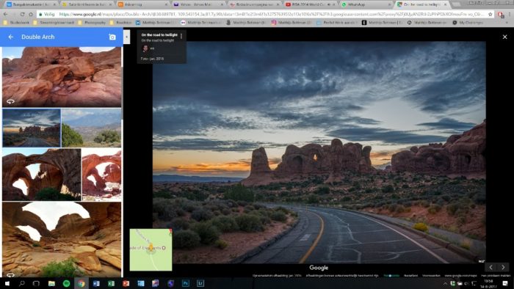Click the browser back arrow
Screen dimensions: 514x289
tap(6, 15)
